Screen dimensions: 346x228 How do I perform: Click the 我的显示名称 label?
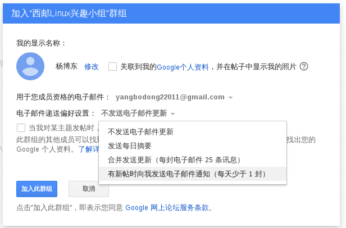[x=41, y=43]
